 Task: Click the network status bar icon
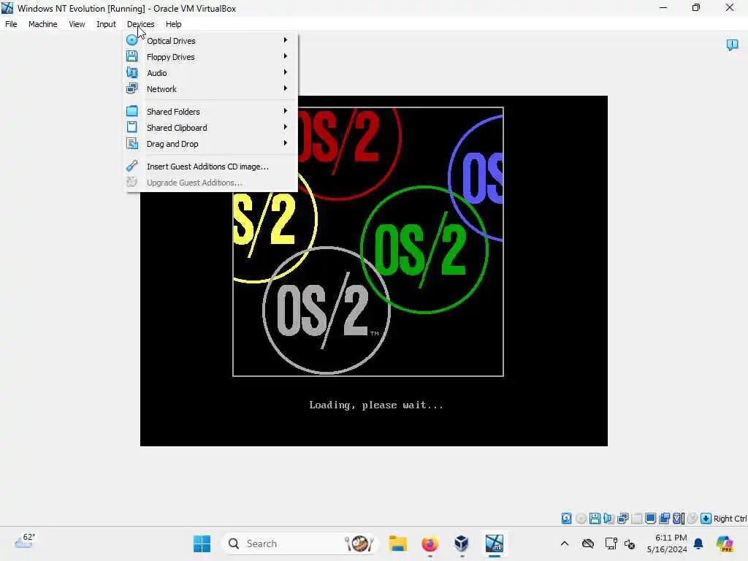pos(622,518)
